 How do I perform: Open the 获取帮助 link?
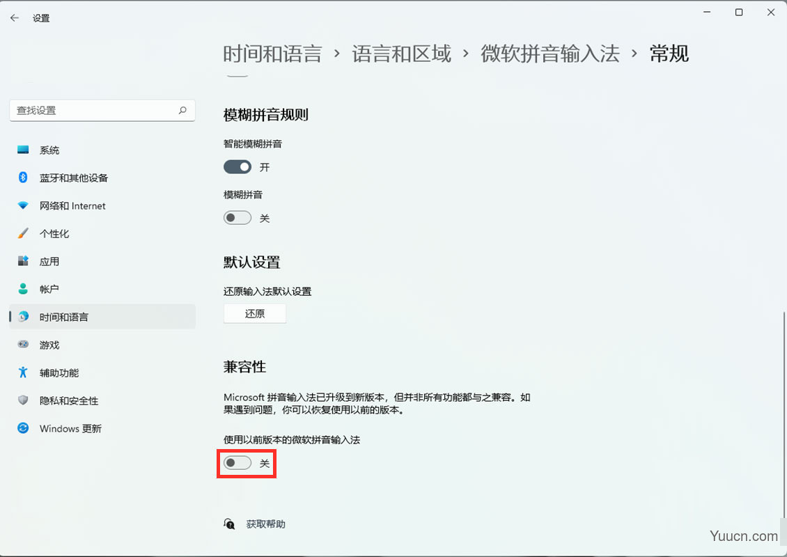[265, 524]
